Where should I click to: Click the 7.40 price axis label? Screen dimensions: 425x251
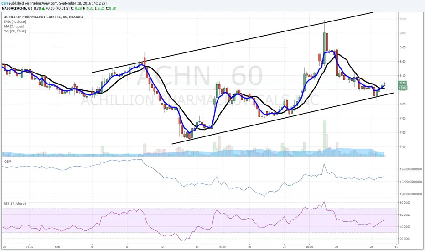tap(403, 147)
